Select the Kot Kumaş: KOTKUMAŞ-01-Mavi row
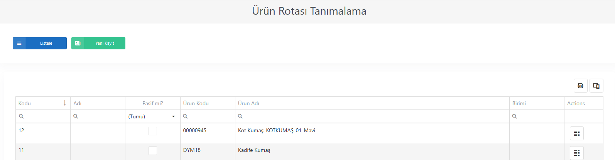Image resolution: width=615 pixels, height=160 pixels. coord(309,133)
